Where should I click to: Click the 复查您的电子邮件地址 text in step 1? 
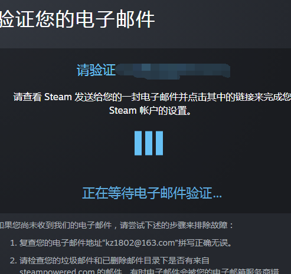pyautogui.click(x=61, y=243)
